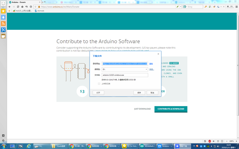
Task: Open the RSS feed reader in sidebar
Action: (x=3, y=24)
